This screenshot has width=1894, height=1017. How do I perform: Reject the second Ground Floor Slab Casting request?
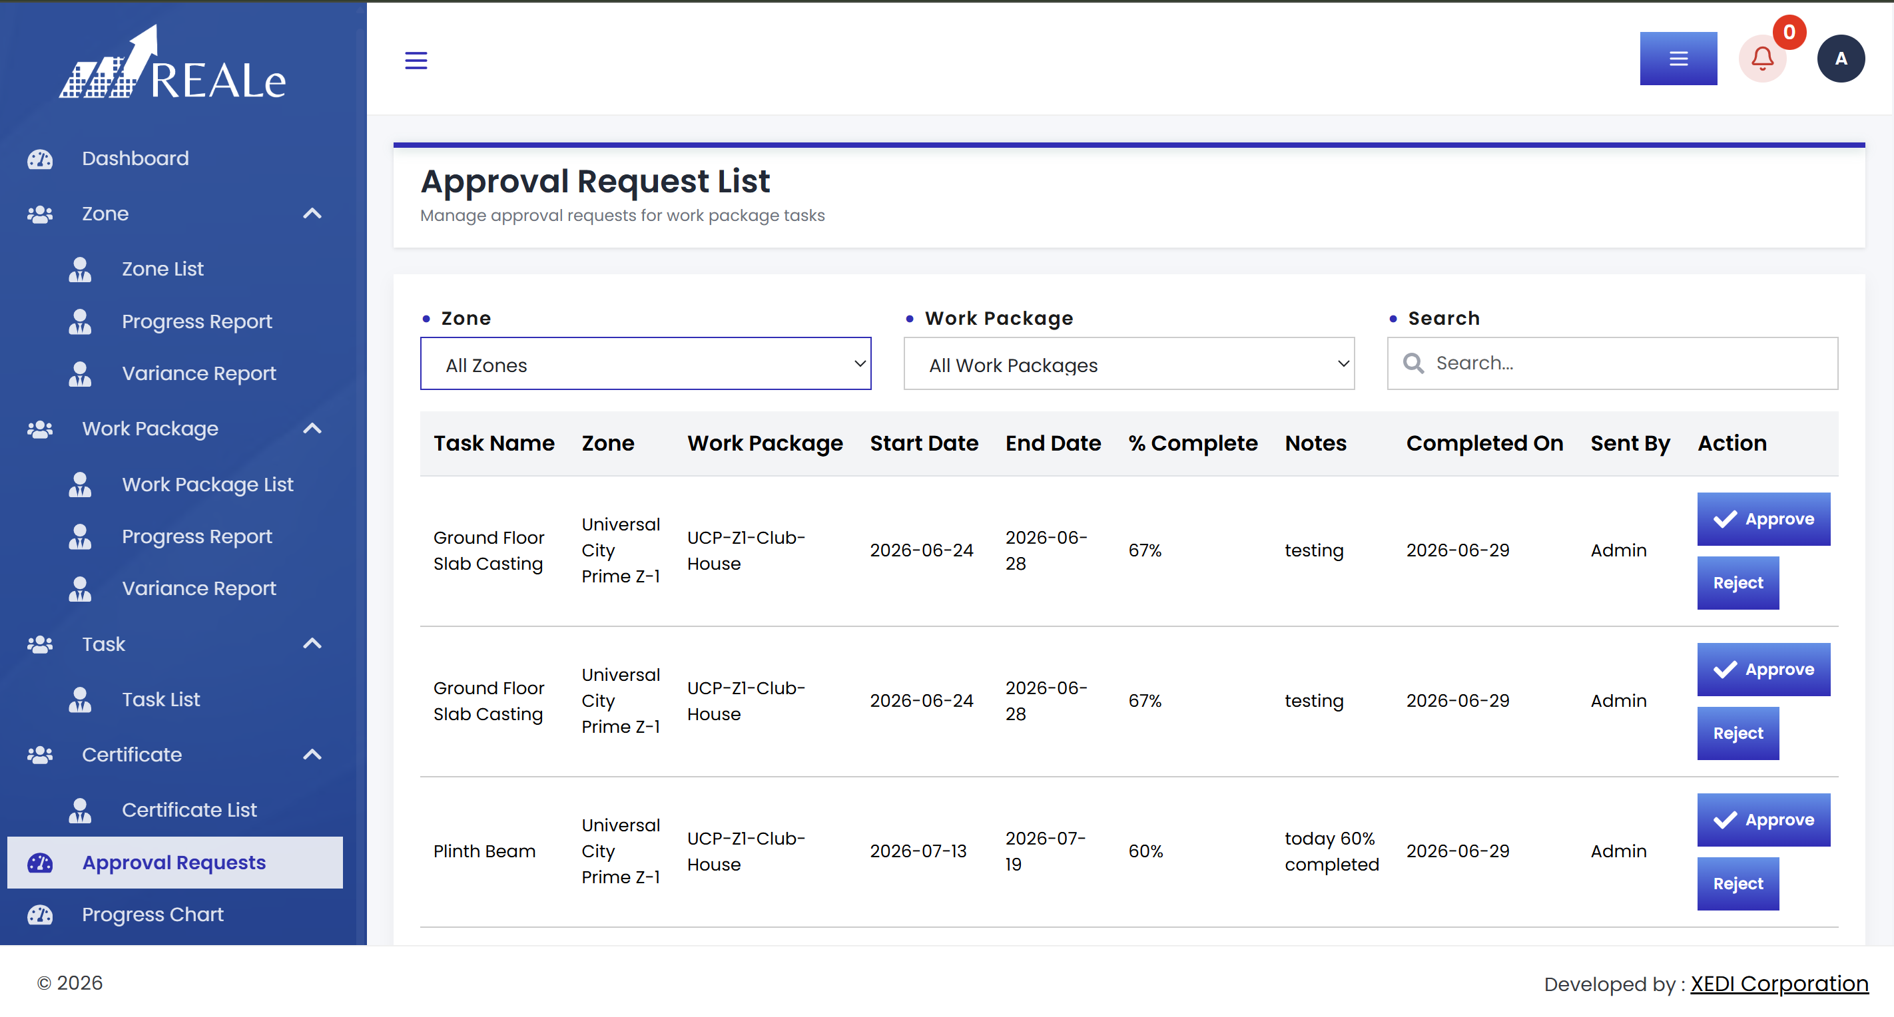coord(1737,734)
